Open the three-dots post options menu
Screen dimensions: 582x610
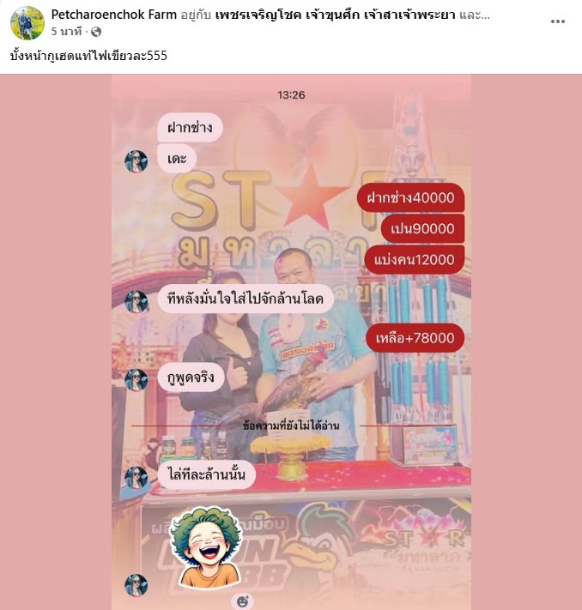(x=557, y=21)
